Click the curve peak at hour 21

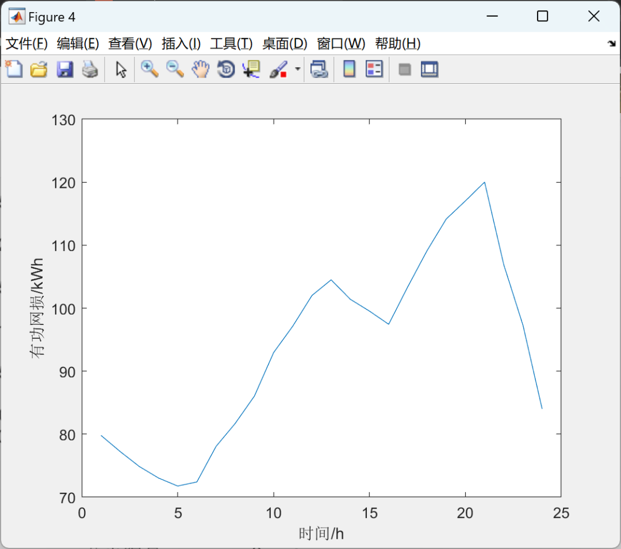tap(484, 183)
